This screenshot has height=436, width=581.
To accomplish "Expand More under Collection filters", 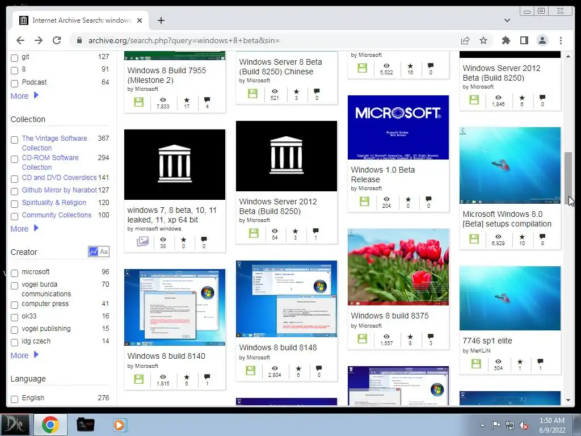I will (x=24, y=228).
